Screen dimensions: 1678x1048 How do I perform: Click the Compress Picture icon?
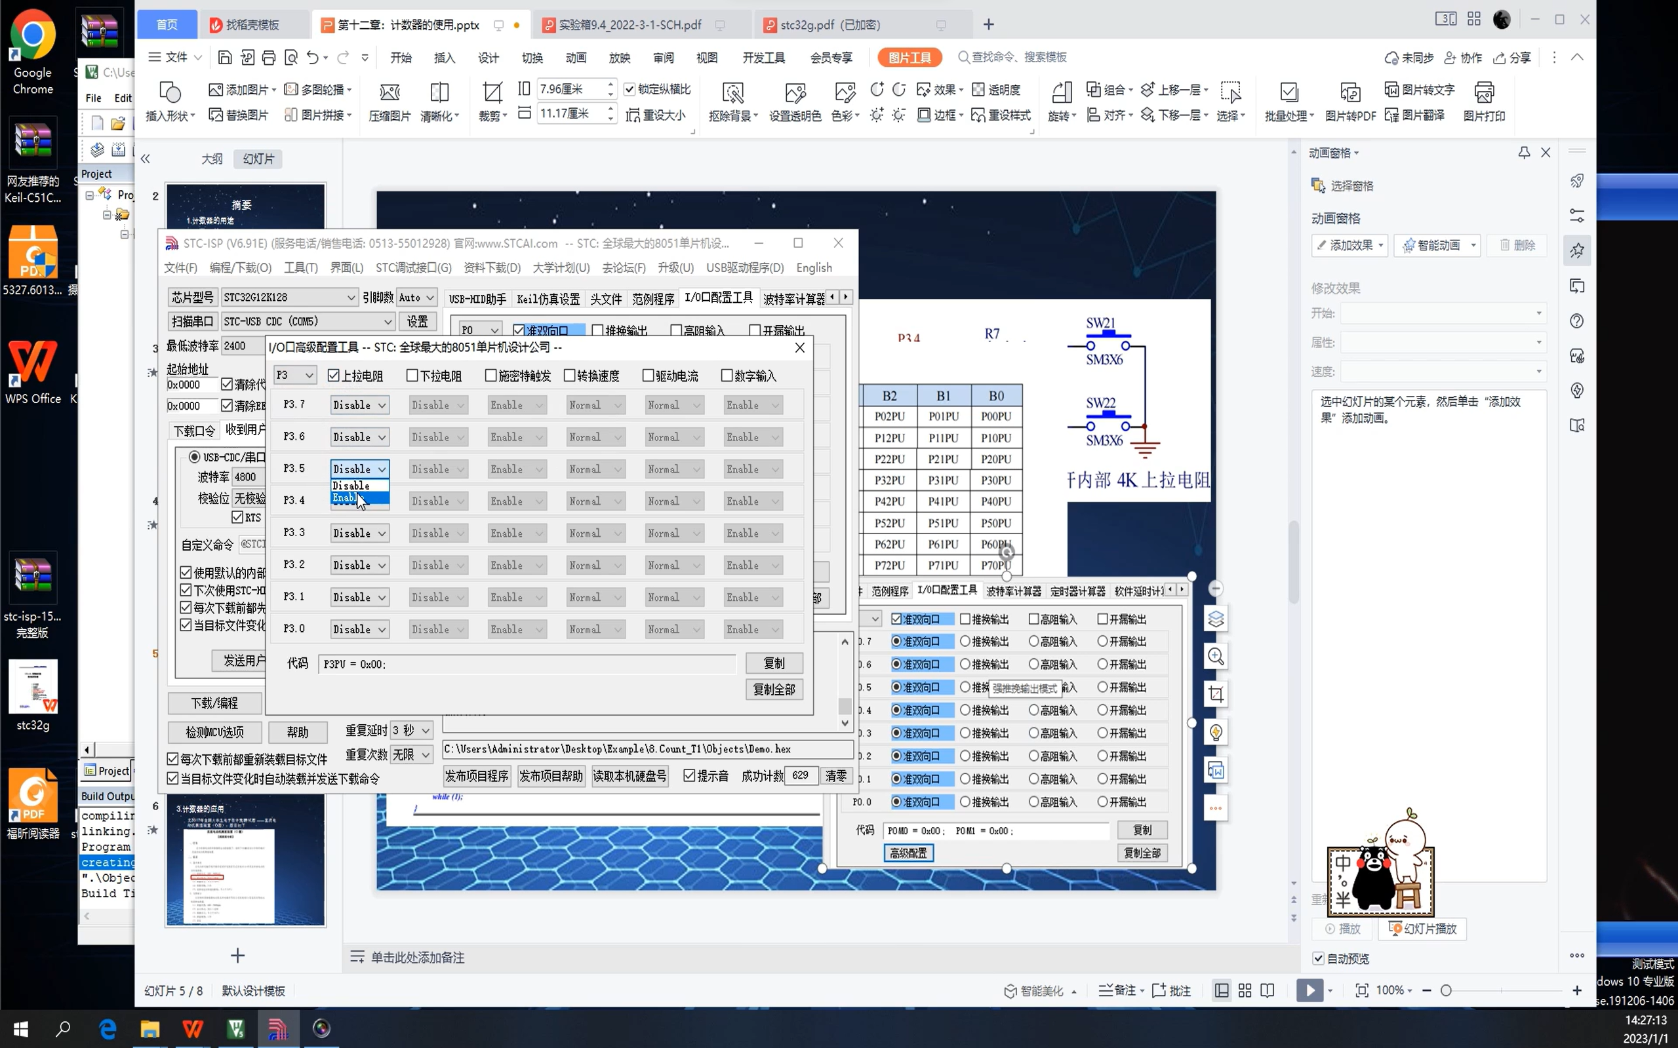(x=389, y=92)
